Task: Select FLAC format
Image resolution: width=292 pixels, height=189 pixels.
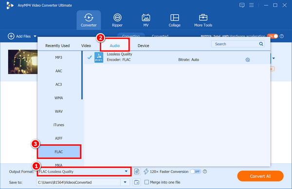Action: (59, 152)
